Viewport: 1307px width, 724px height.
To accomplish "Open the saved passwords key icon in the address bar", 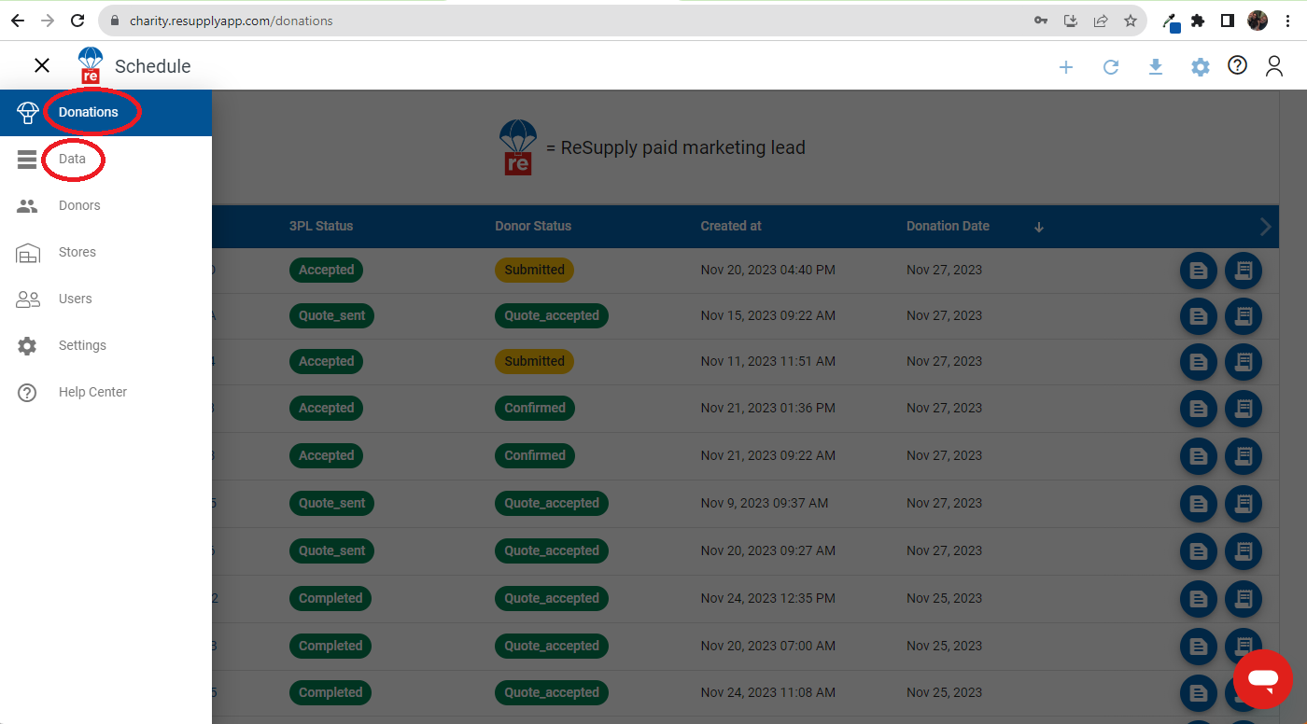I will (1041, 21).
